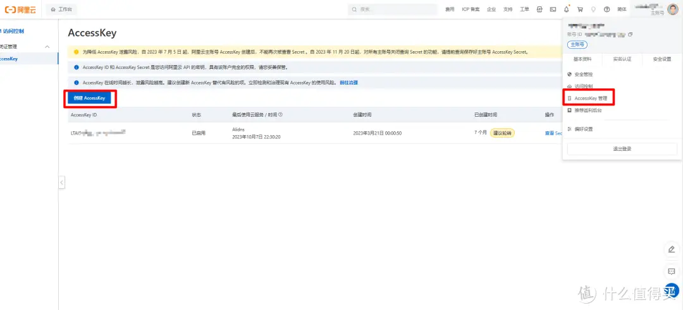Click the 偏好设置 sliders icon

569,129
